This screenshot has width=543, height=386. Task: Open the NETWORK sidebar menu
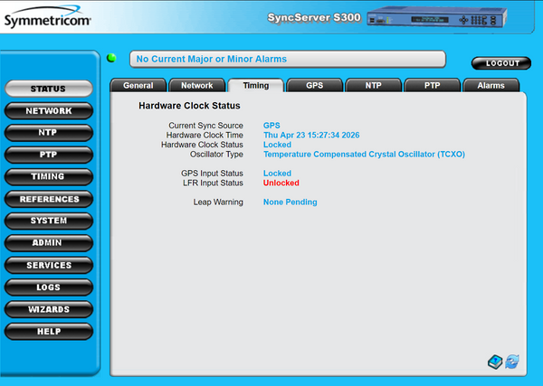point(48,111)
